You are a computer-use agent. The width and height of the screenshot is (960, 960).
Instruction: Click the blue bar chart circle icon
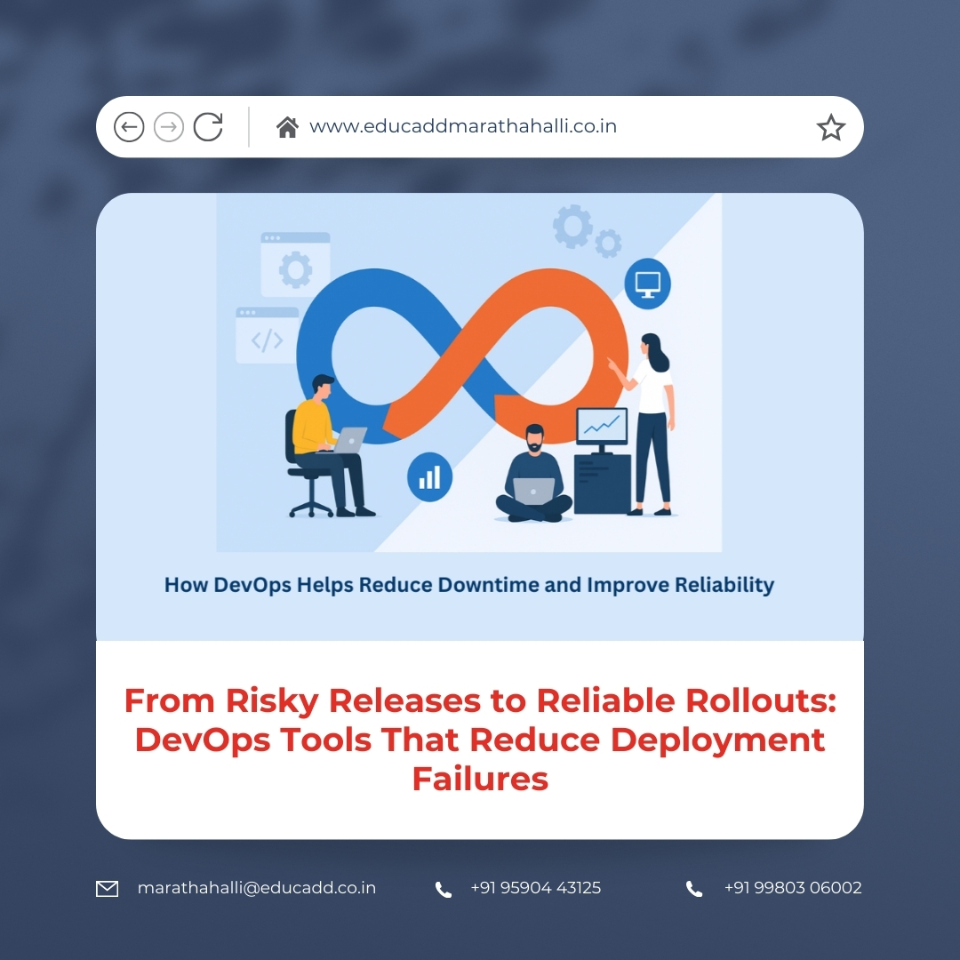430,477
